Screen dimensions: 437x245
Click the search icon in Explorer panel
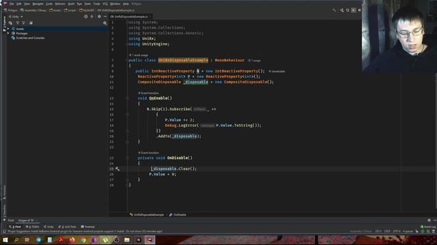coord(104,23)
